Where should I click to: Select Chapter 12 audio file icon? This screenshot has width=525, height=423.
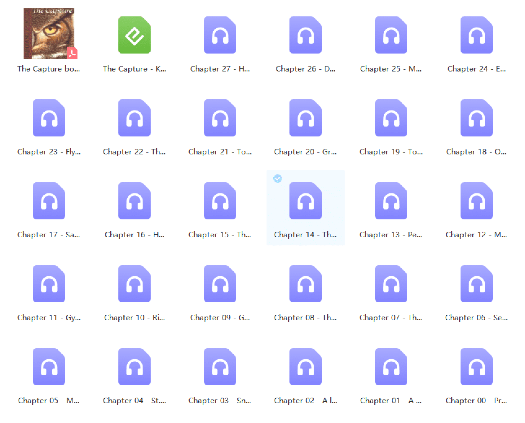pyautogui.click(x=476, y=201)
